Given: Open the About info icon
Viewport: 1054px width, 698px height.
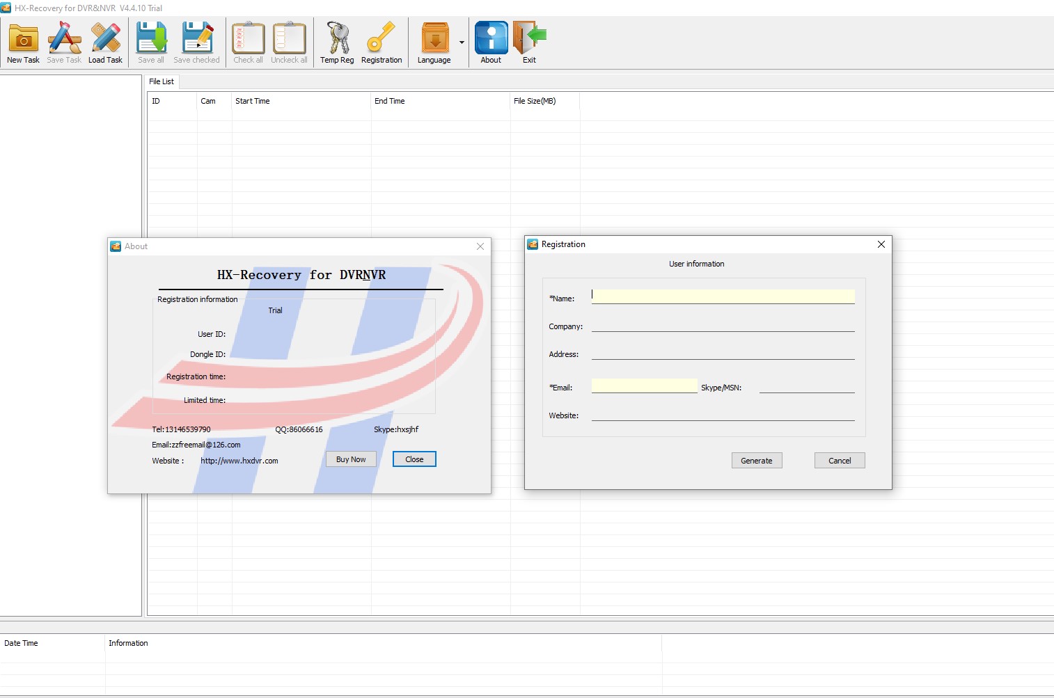Looking at the screenshot, I should coord(491,39).
